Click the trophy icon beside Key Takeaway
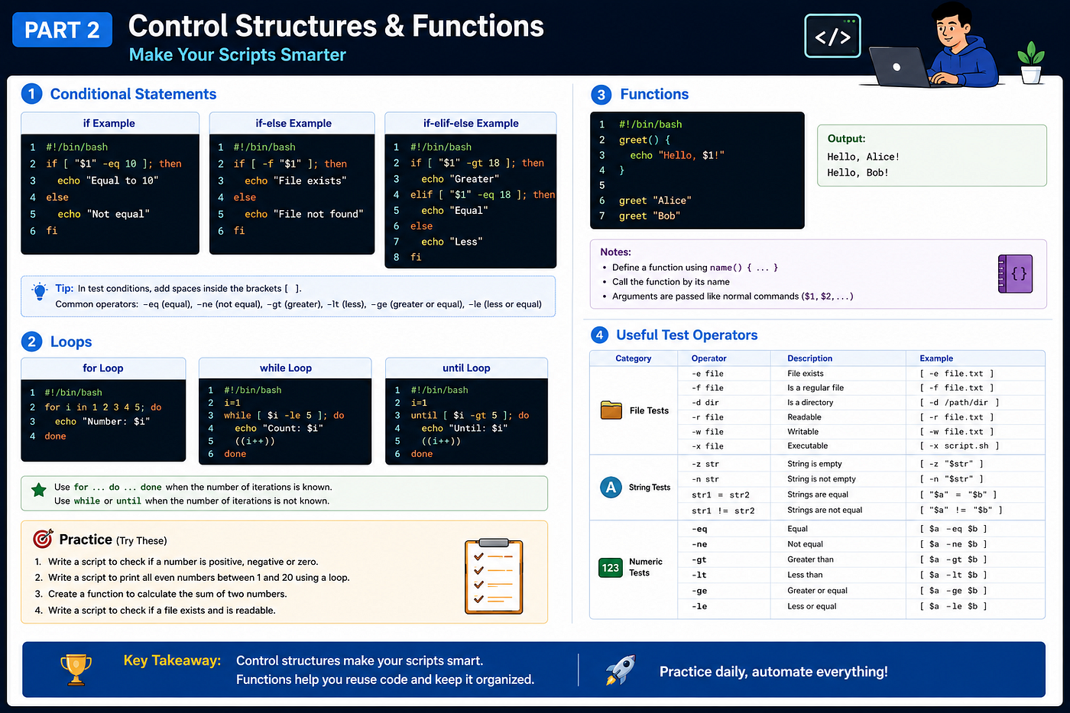Screen dimensions: 1070x713 76,669
